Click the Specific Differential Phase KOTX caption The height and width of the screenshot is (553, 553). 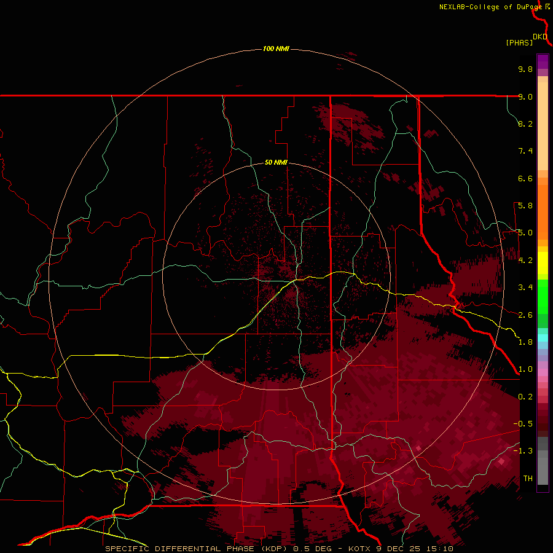279,549
